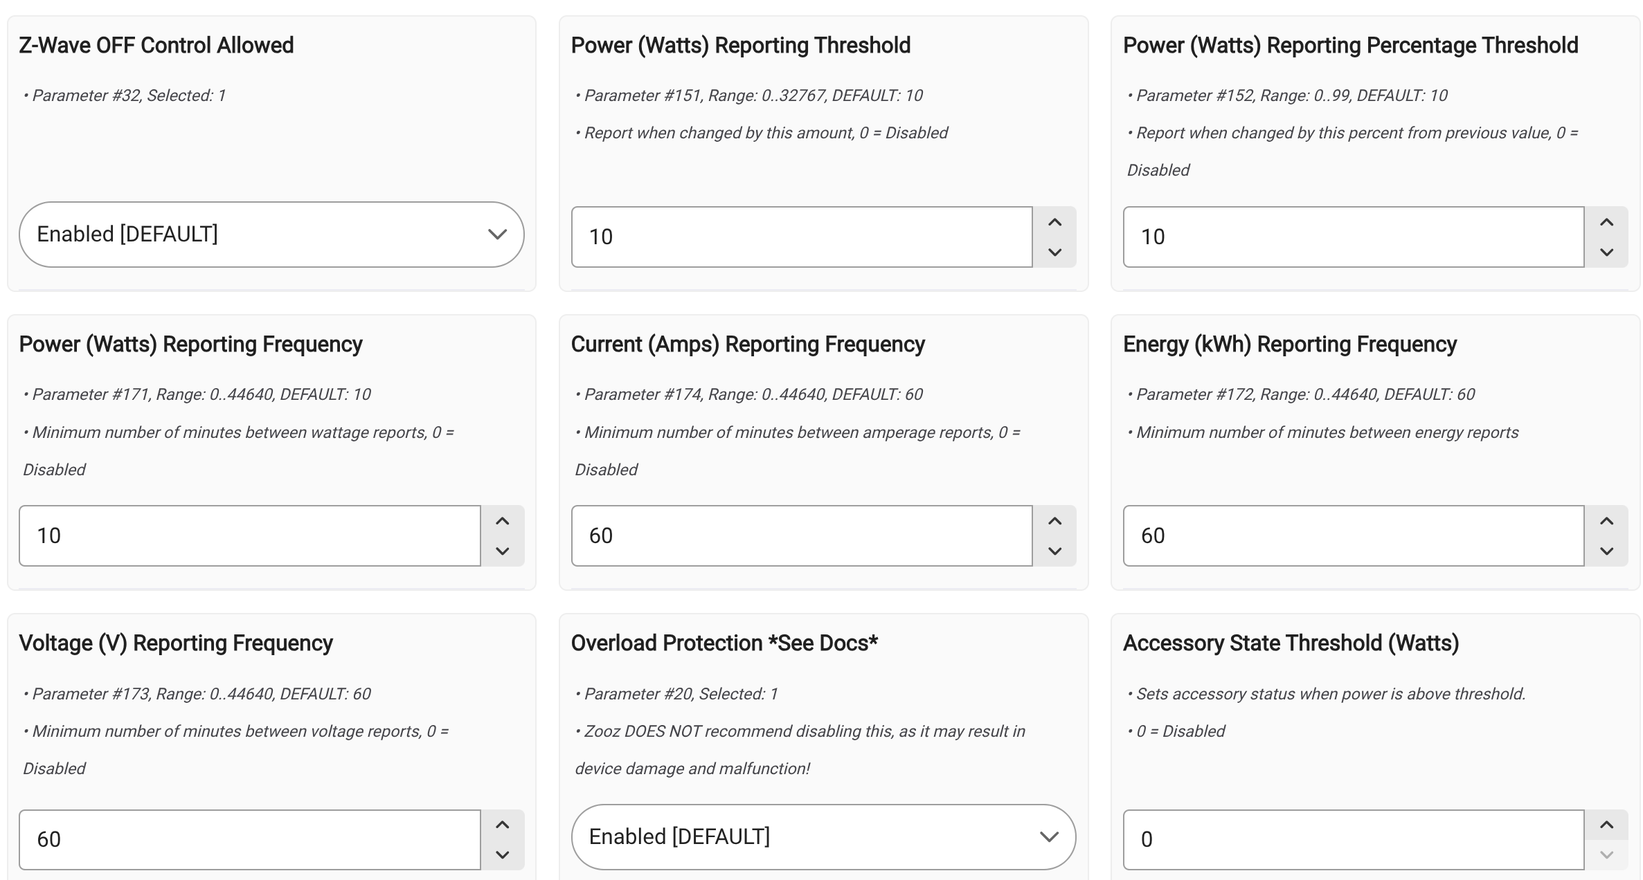Click Energy (kWh) Reporting Frequency field

(1354, 535)
